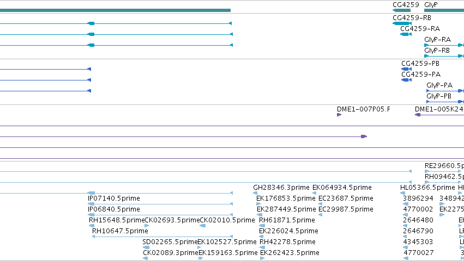Choose the GlyP-PA protein label
Screen dimensions: 464x261
pos(439,85)
